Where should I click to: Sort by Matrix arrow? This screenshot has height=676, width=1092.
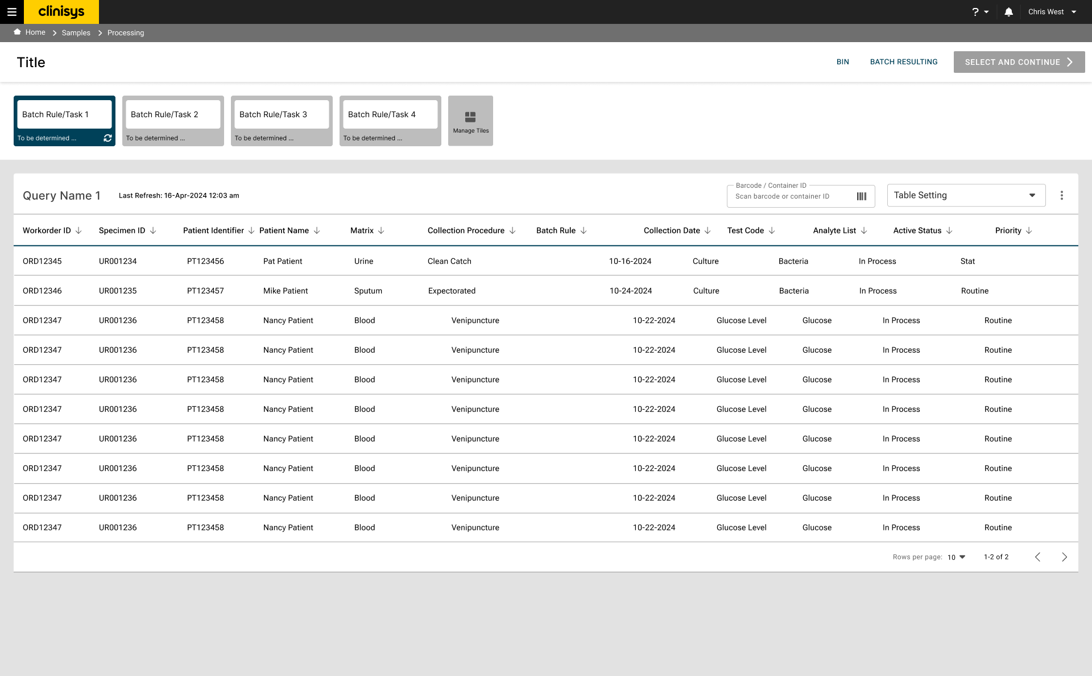pos(381,230)
